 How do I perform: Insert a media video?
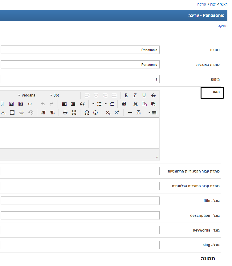tap(21, 104)
